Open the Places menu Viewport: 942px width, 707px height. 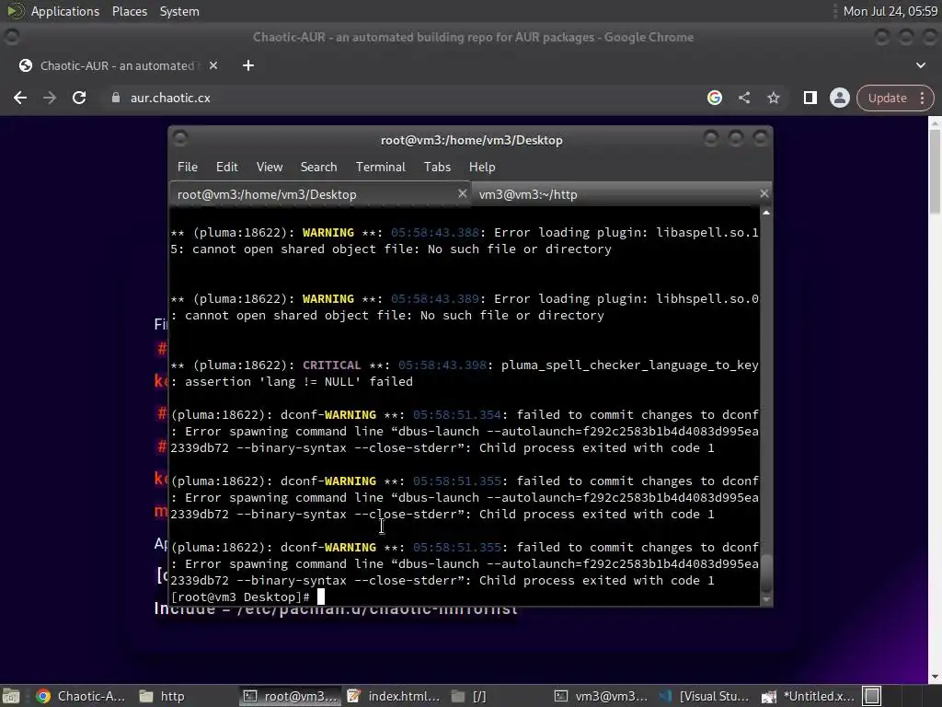(129, 11)
